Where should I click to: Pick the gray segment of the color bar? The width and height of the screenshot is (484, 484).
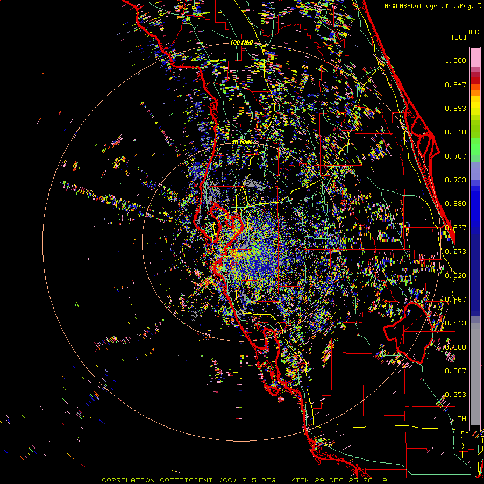(475, 374)
